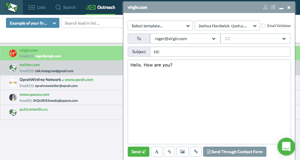300x160 pixels.
Task: Click the insert image icon
Action: (x=182, y=152)
